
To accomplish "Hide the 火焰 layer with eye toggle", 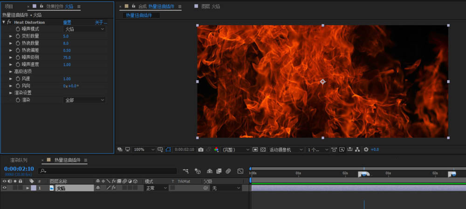I will pyautogui.click(x=5, y=188).
